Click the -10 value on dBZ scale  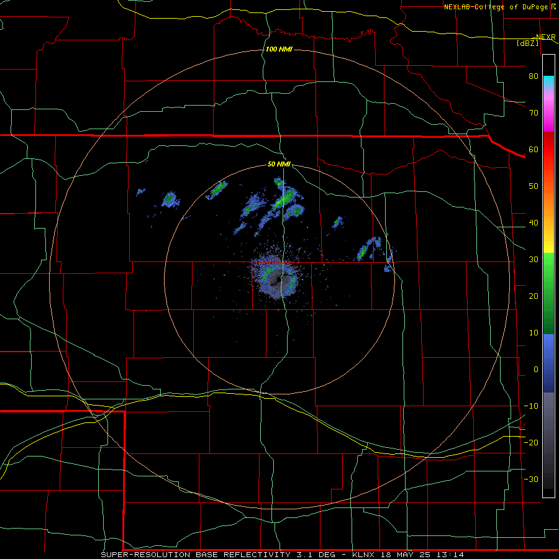click(x=531, y=406)
